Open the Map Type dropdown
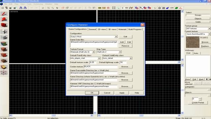 click(x=120, y=52)
